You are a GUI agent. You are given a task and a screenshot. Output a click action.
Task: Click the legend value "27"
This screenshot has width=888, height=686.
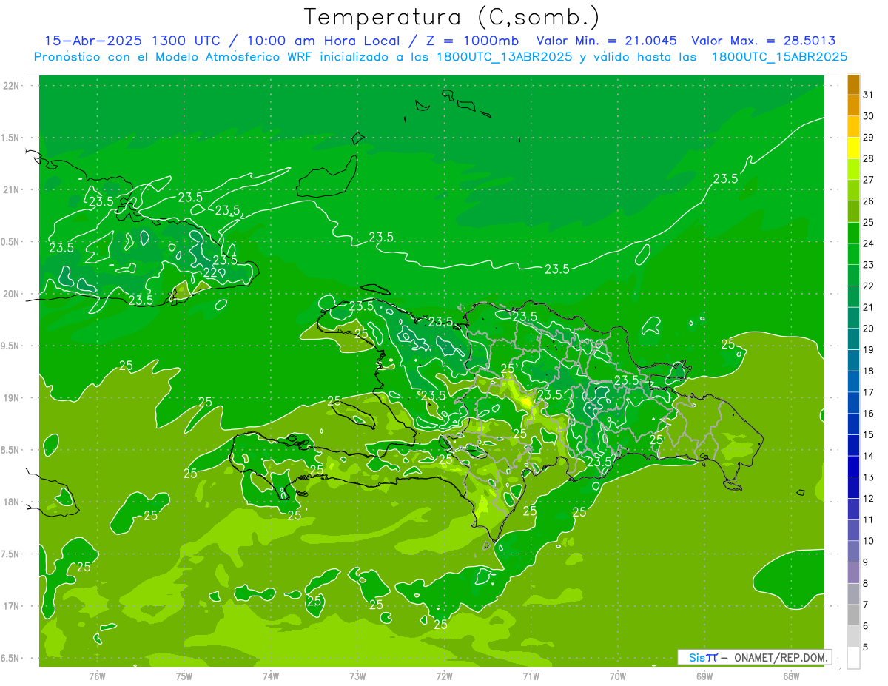coord(868,180)
